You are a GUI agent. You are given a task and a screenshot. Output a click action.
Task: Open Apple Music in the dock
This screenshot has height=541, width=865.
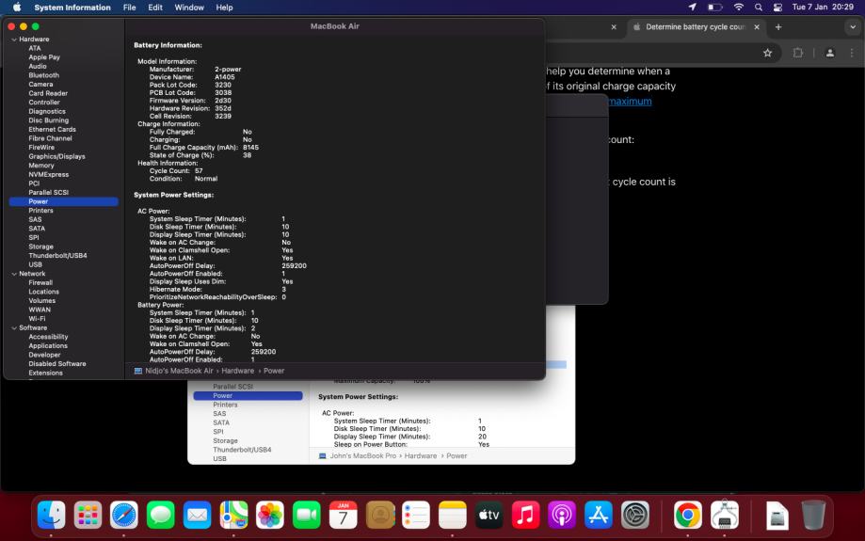(x=524, y=515)
